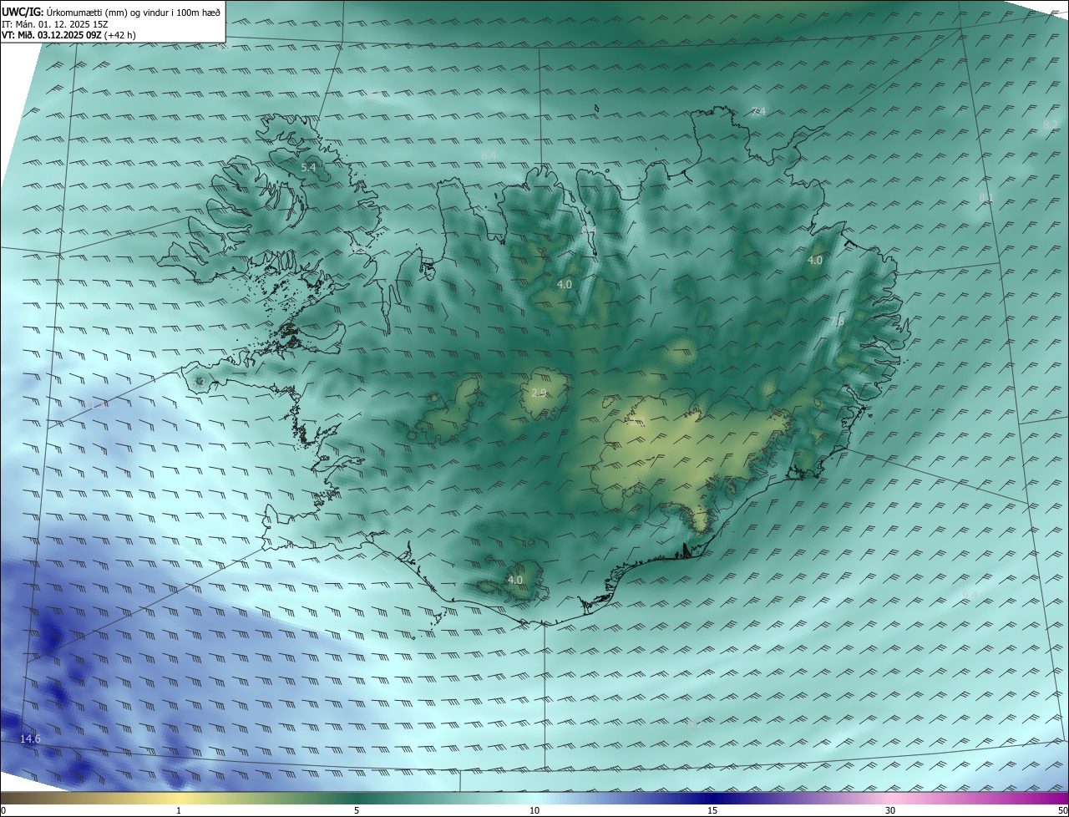Click the 'UWC/IG: Úrkomumætti (mm)' title line
The image size is (1069, 817).
coord(111,13)
